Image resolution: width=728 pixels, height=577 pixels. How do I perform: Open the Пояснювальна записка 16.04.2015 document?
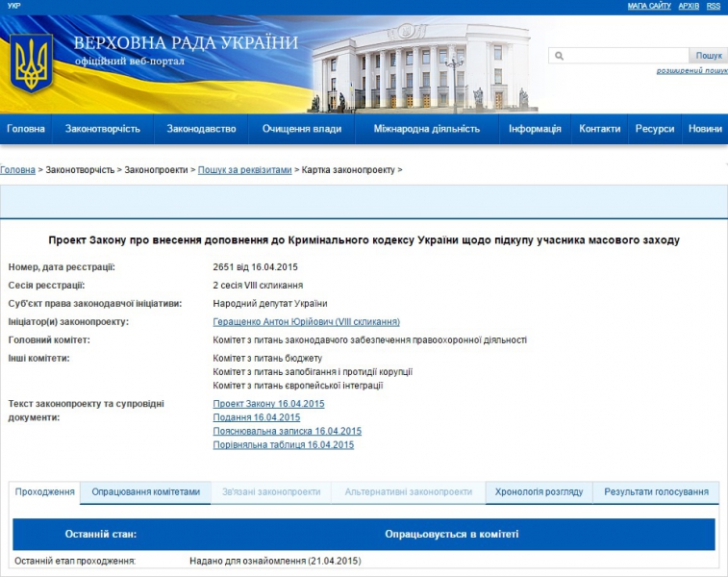[287, 431]
